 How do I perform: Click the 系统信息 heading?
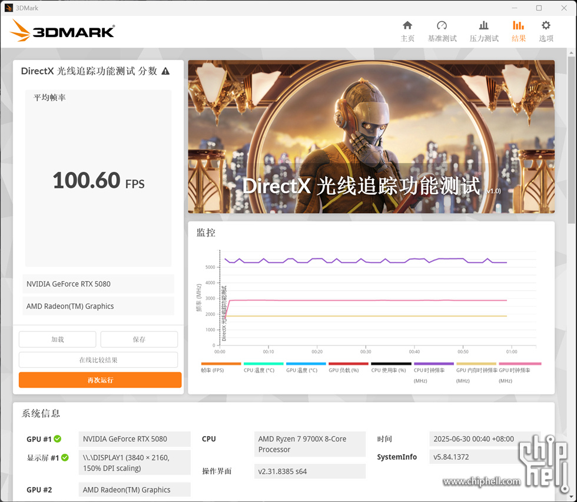click(41, 413)
